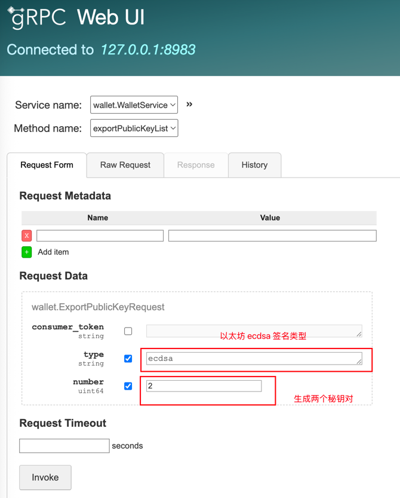Click the type field containing ecdsa

point(254,358)
